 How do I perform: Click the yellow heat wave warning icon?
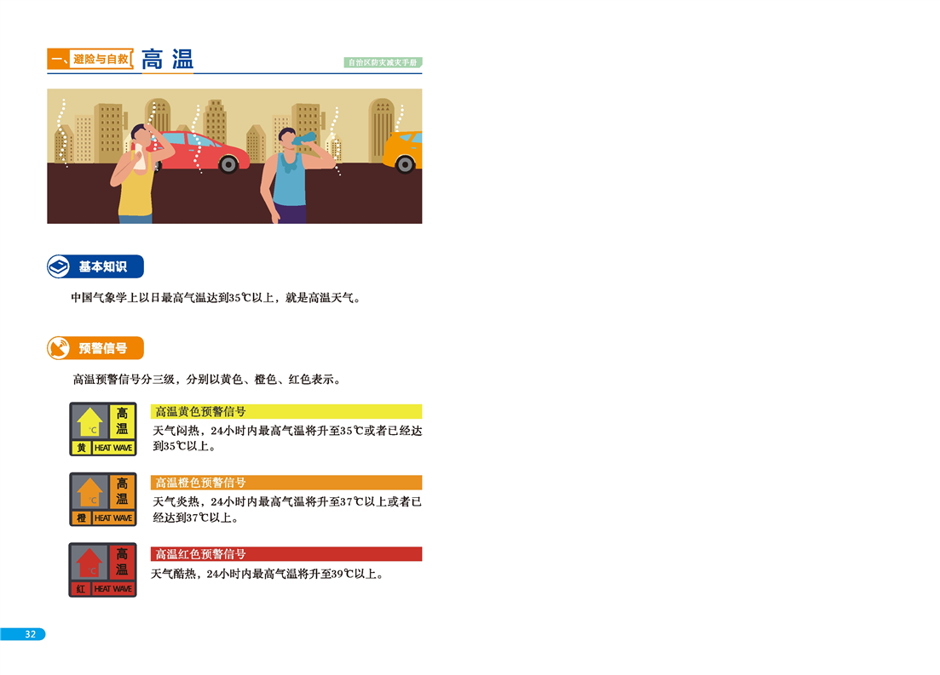(103, 429)
